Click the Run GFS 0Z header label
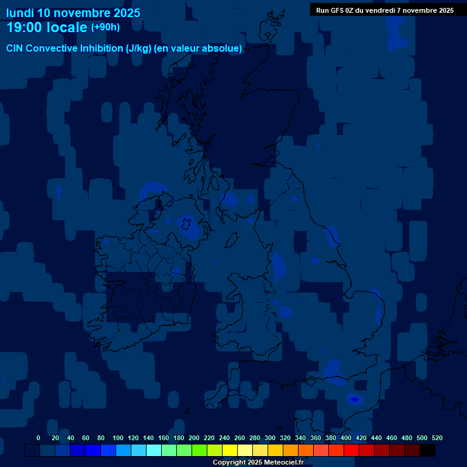467x467 pixels. pyautogui.click(x=384, y=10)
